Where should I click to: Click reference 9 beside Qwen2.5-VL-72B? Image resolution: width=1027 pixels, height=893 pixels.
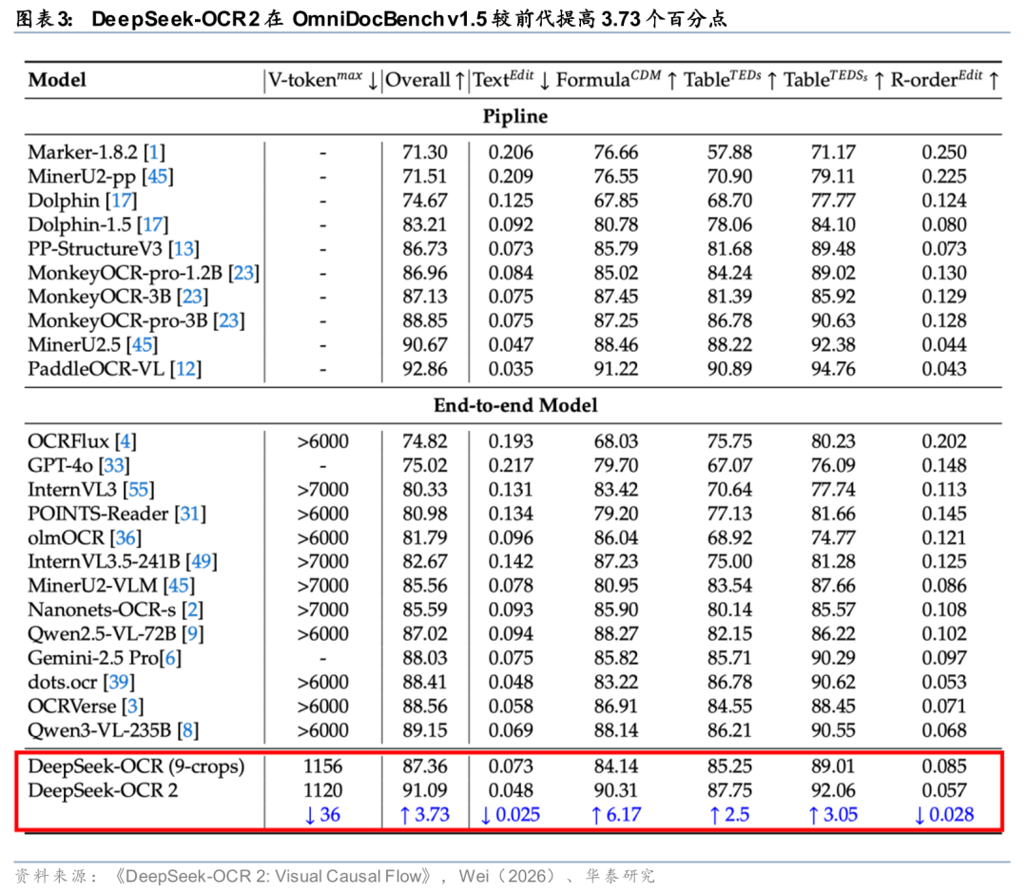point(198,633)
